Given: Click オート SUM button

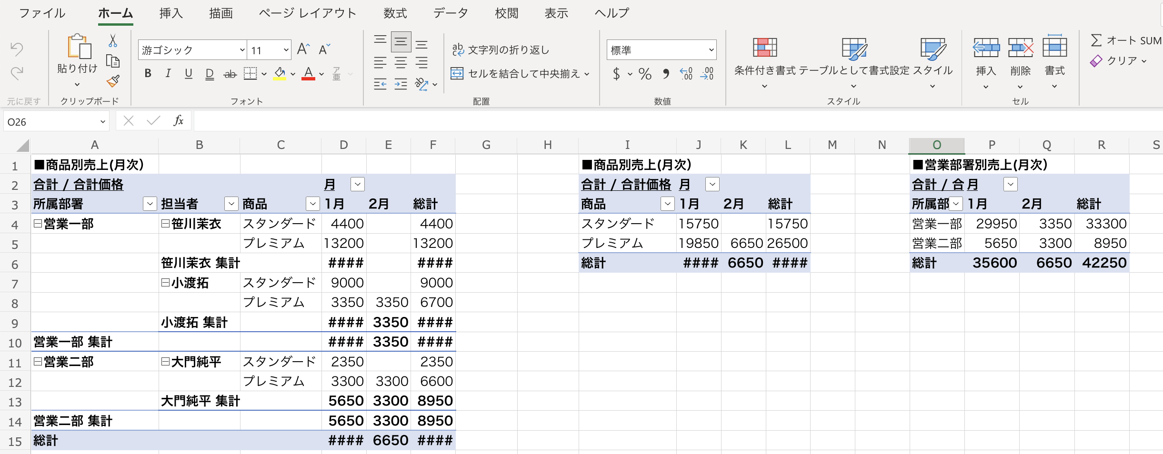Looking at the screenshot, I should coord(1126,40).
